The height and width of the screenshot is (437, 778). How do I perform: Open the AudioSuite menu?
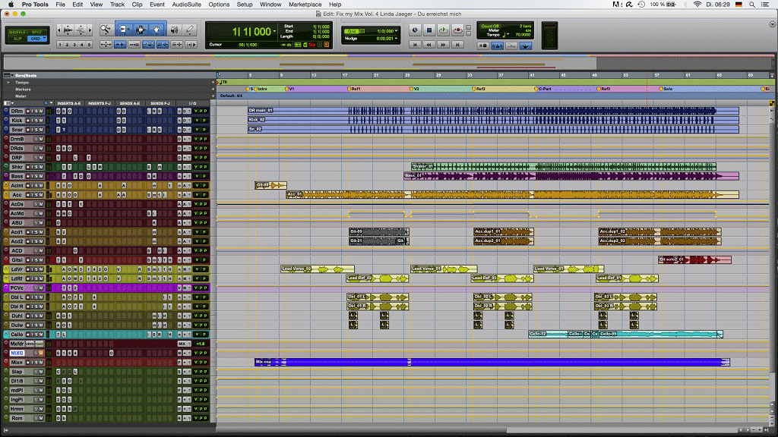187,5
